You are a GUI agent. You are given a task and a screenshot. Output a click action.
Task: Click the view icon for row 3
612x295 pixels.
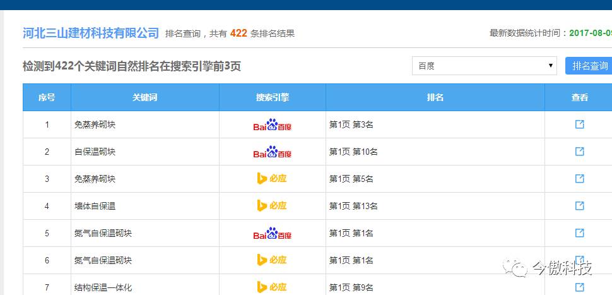point(579,179)
